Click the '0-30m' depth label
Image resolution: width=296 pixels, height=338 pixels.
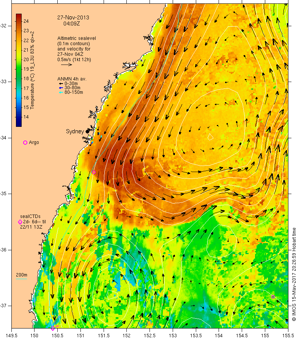(x=71, y=84)
